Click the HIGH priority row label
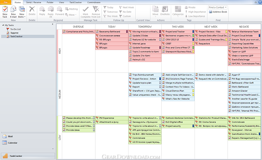The image size is (262, 160). [x=60, y=51]
